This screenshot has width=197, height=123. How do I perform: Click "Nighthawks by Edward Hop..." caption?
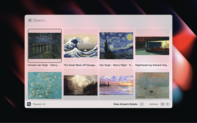[152, 65]
